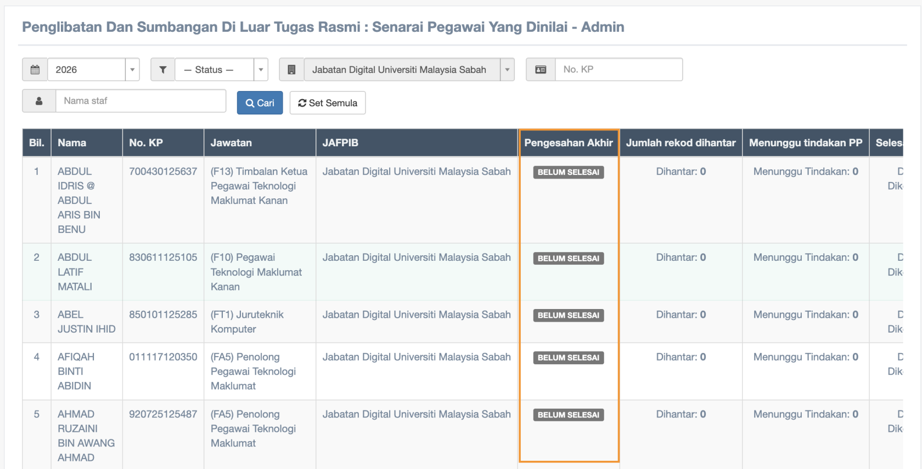Viewport: 922px width, 469px height.
Task: Click the calendar icon beside year 2026
Action: pos(35,70)
